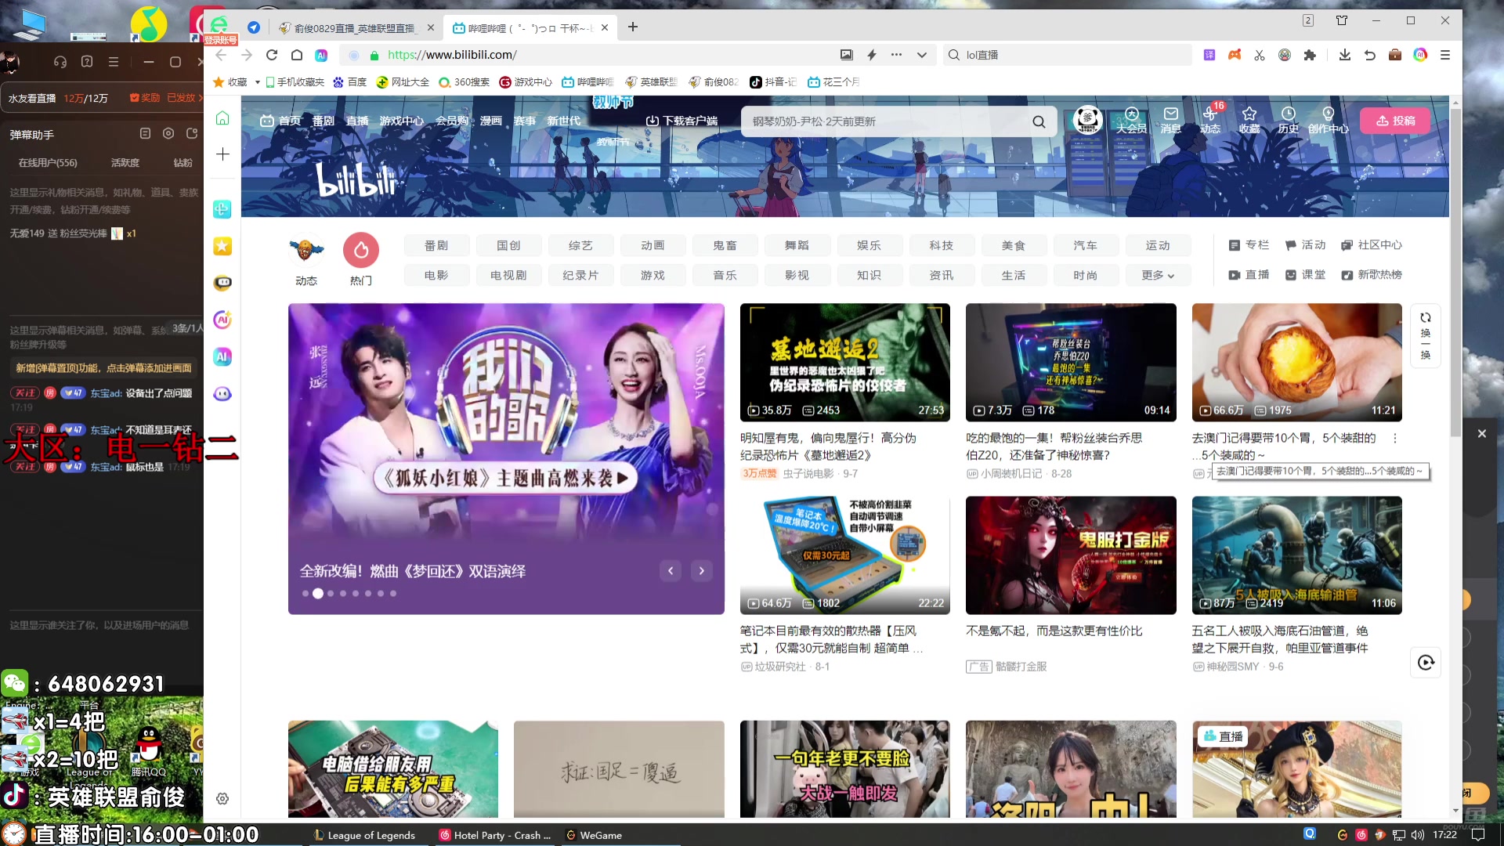1504x846 pixels.
Task: Open sidebar yellow star favorites icon
Action: (222, 246)
